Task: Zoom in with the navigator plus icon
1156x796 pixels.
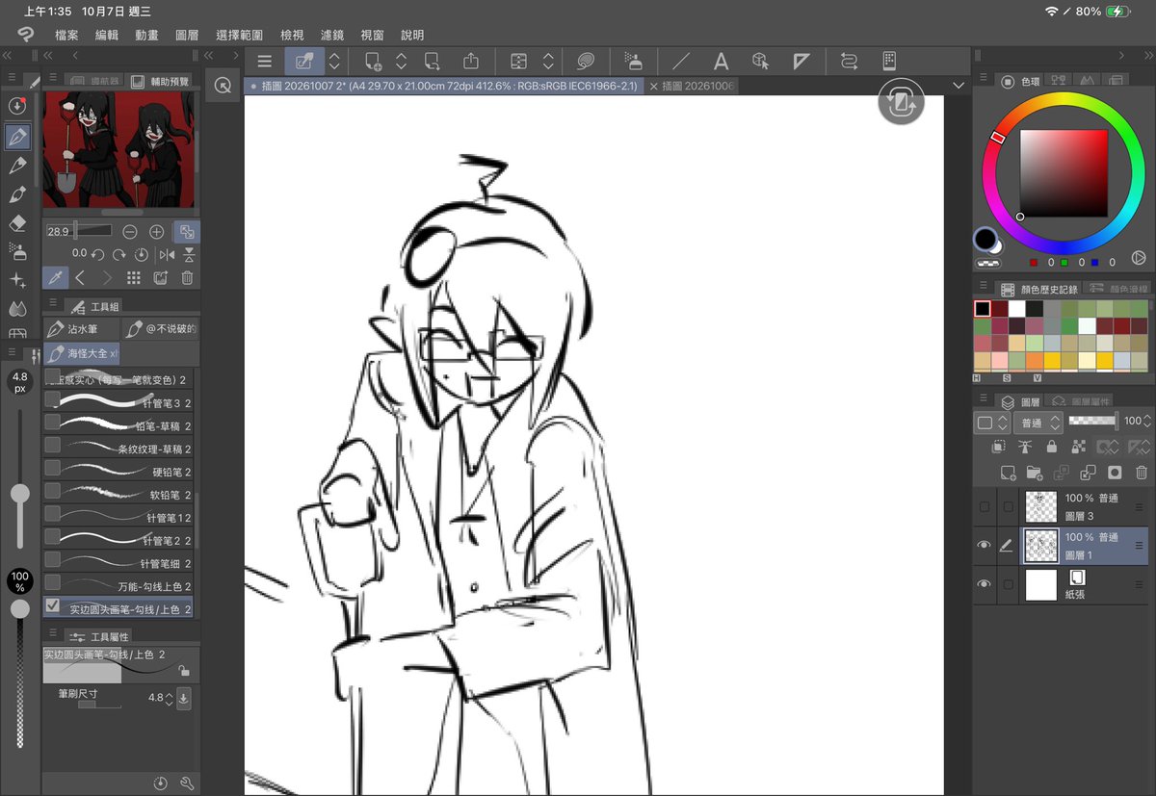Action: click(x=157, y=232)
